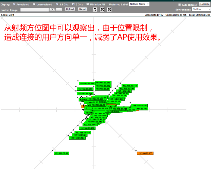This screenshot has height=169, width=211.
Task: Select station 192.168.89.110
Action: (x=130, y=86)
